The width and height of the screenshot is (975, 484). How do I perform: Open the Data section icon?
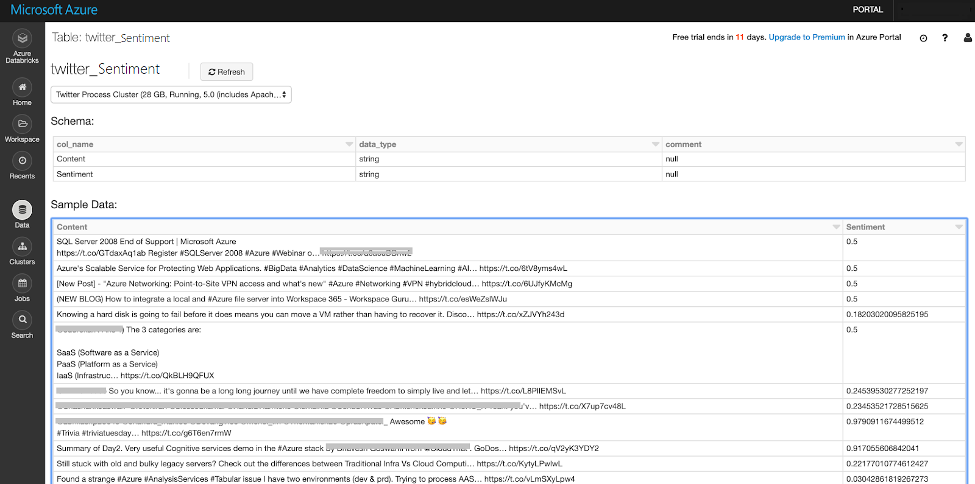[x=22, y=209]
